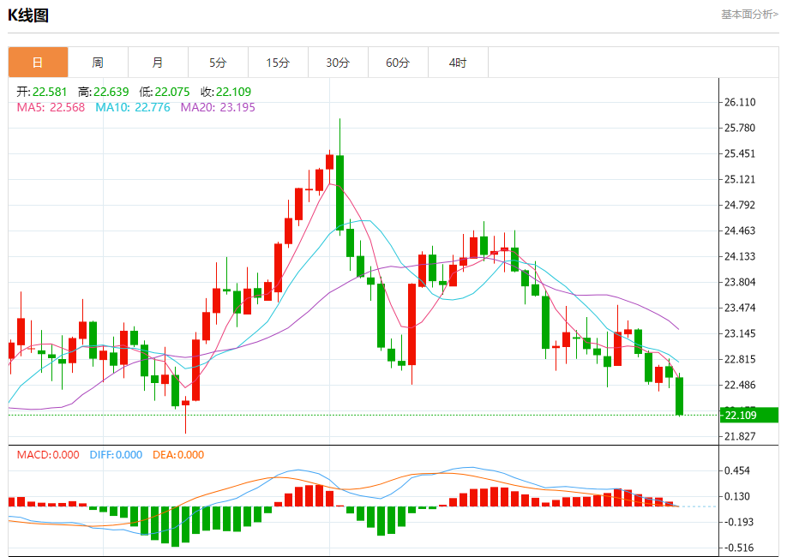
Task: Click the K线图 heading
Action: (28, 15)
